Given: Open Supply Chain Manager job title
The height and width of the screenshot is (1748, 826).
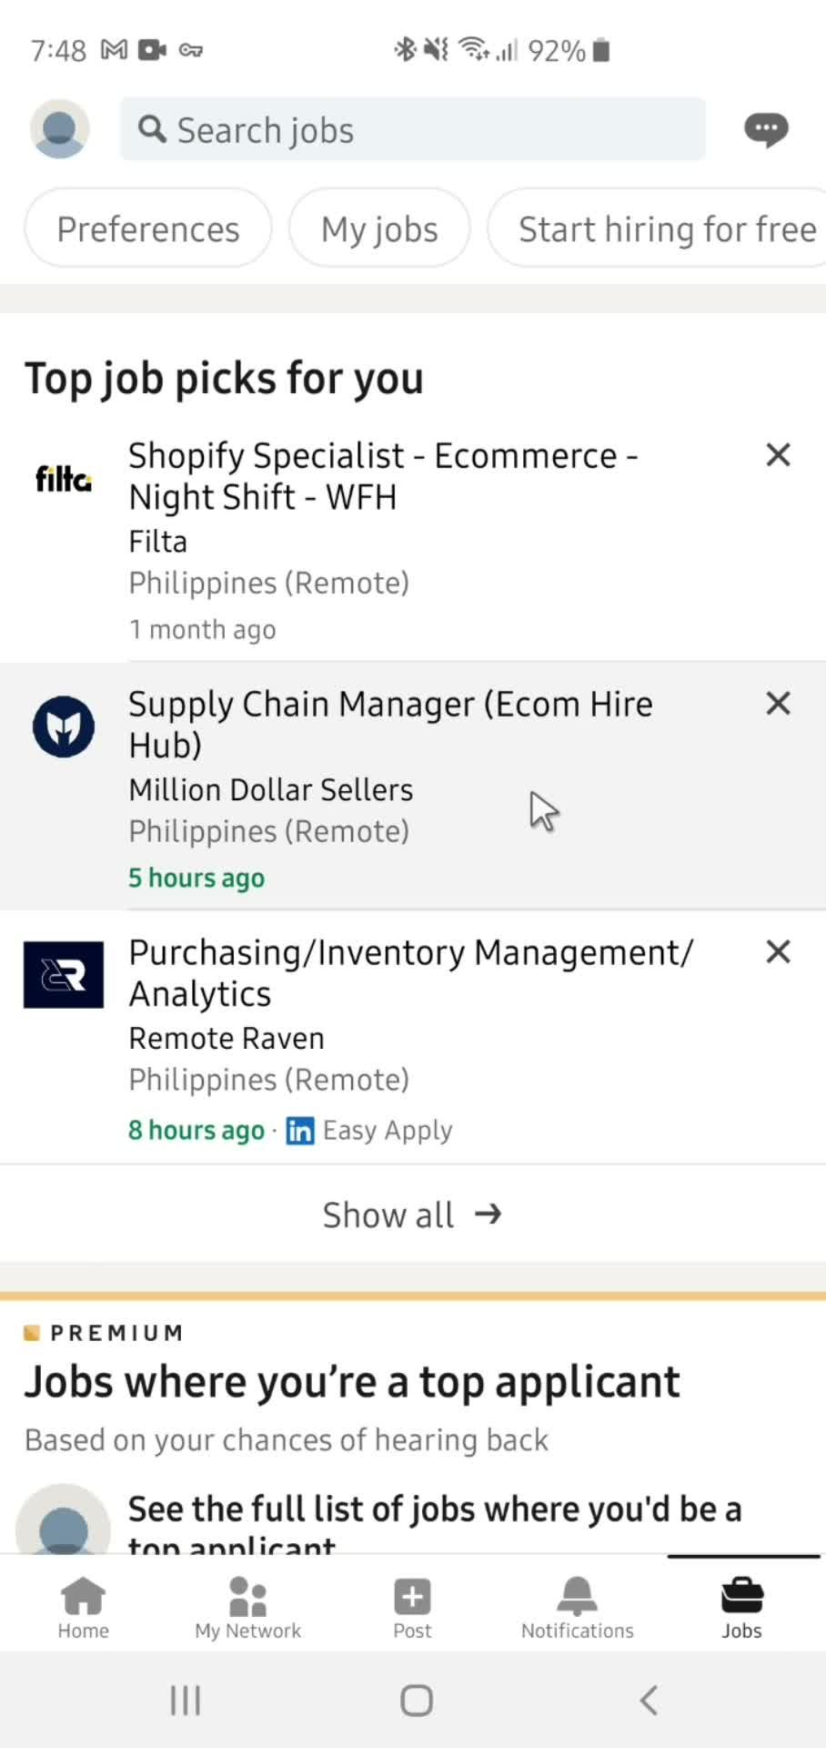Looking at the screenshot, I should point(390,724).
